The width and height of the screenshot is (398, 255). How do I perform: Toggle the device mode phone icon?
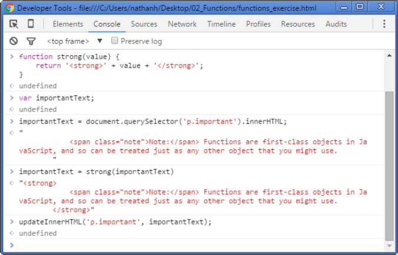(x=31, y=24)
